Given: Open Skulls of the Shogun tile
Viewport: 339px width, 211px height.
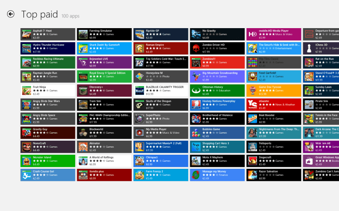Looking at the screenshot, I should tap(161, 105).
